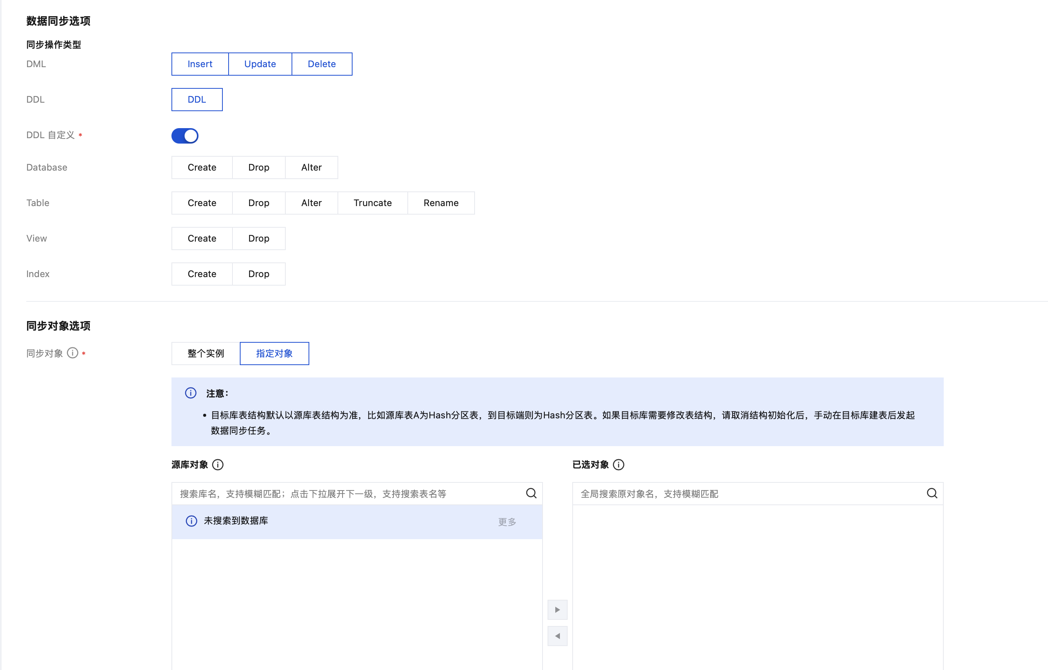This screenshot has height=670, width=1048.
Task: Enable Alter for Database DDL
Action: pos(311,167)
